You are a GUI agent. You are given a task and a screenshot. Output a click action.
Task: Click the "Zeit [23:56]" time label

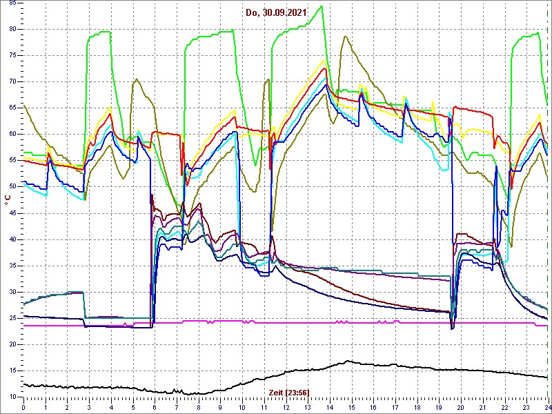point(289,392)
